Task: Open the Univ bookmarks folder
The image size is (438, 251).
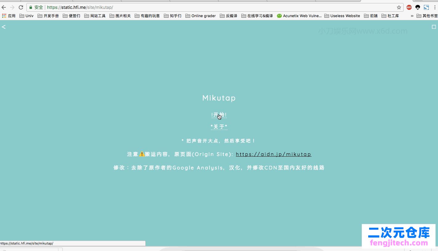Action: click(x=26, y=16)
